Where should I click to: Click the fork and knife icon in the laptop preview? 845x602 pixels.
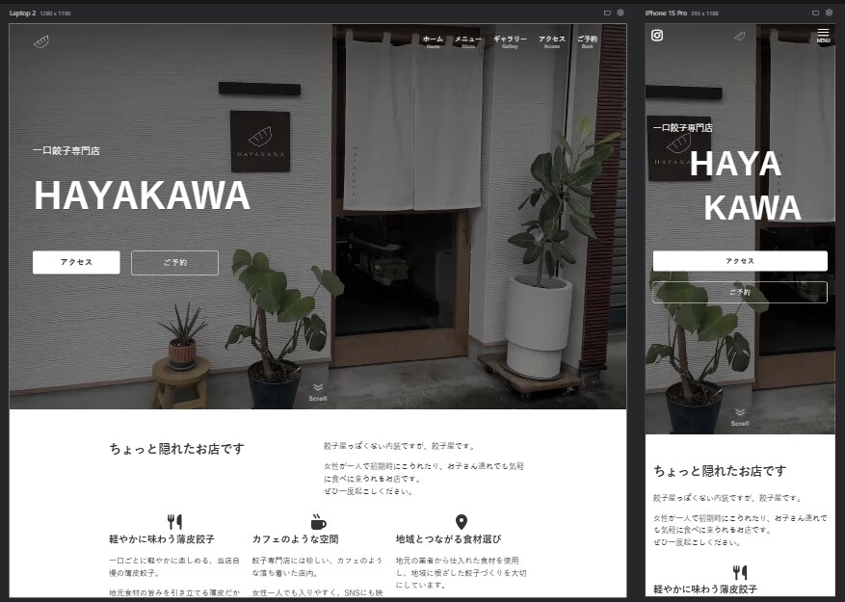(x=174, y=521)
